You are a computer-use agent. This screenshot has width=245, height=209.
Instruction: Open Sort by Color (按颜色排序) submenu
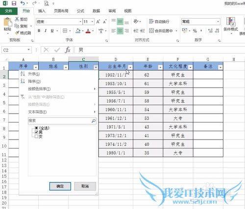(x=58, y=89)
